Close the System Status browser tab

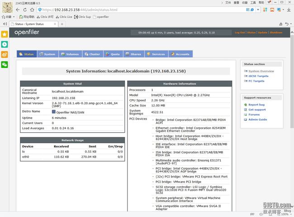(x=55, y=24)
